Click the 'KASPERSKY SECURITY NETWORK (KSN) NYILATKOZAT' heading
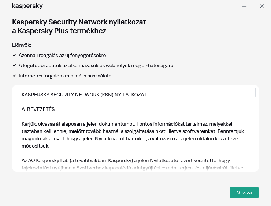Image resolution: width=271 pixels, height=206 pixels. 84,95
